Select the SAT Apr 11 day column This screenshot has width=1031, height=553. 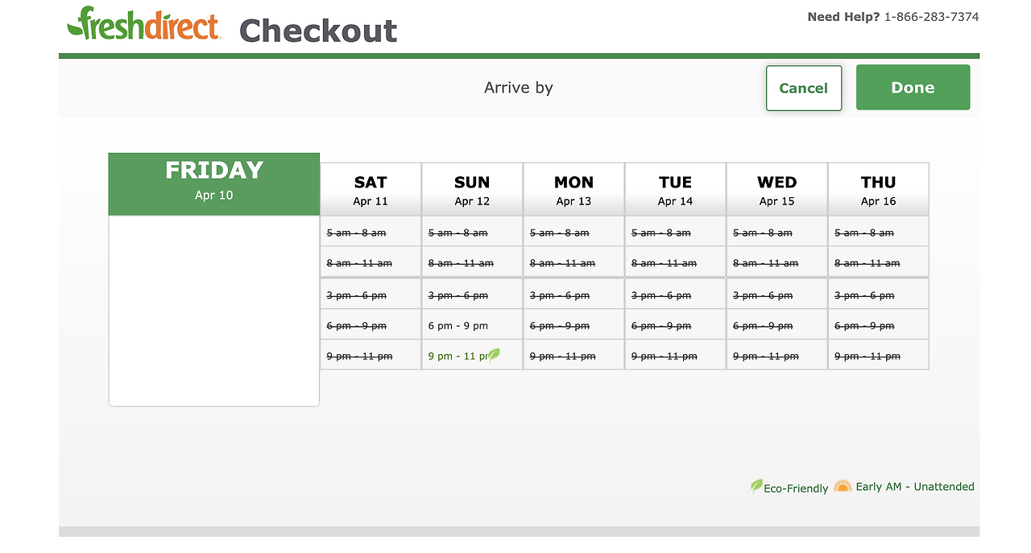[x=371, y=190]
